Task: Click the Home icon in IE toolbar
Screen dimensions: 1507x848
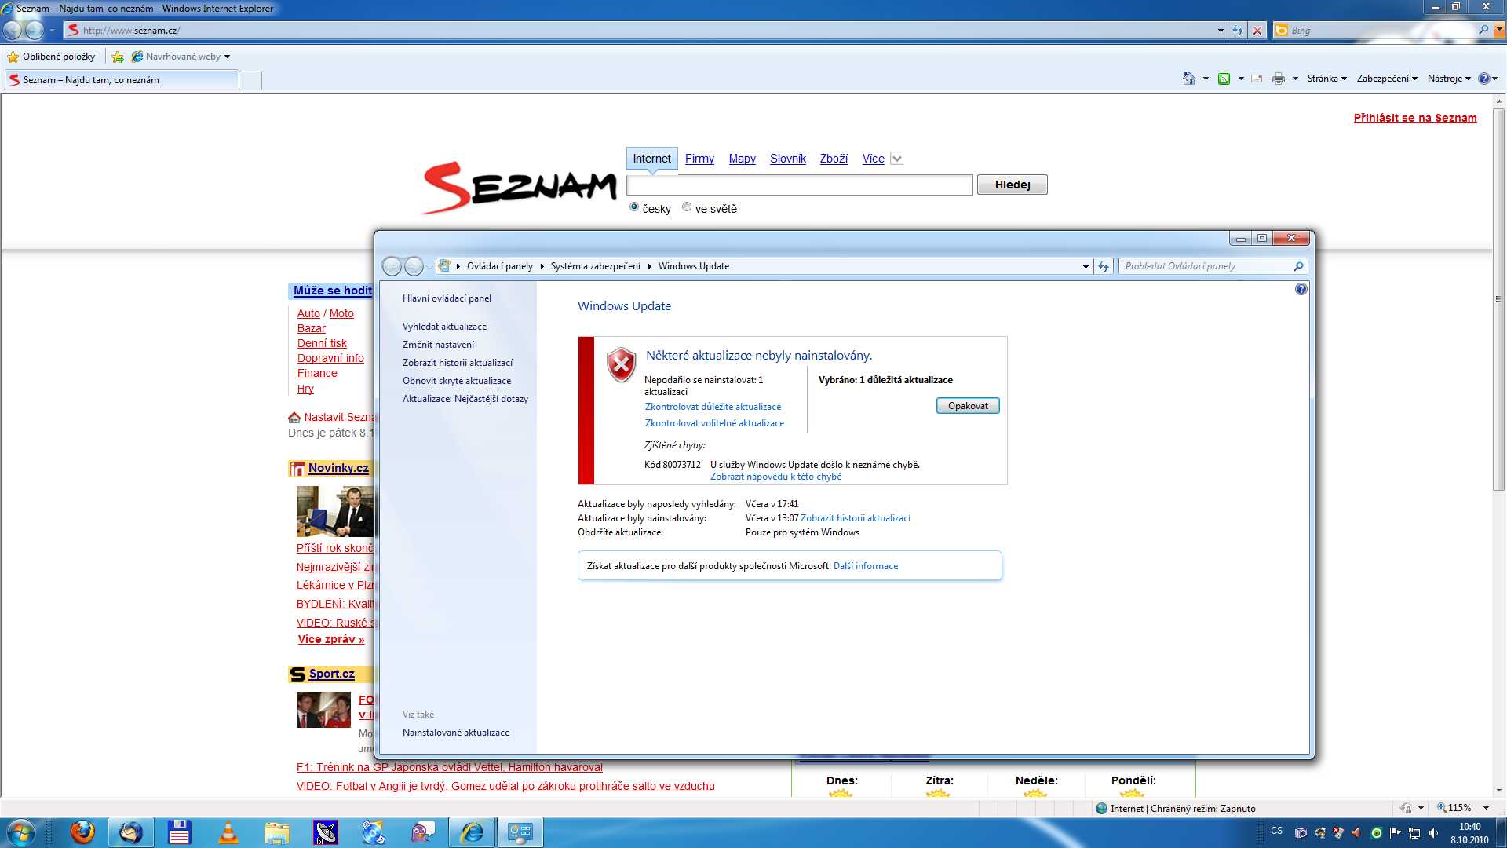Action: click(1188, 79)
